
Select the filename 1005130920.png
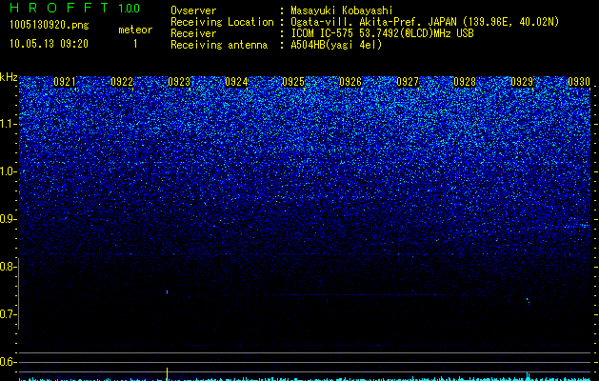coord(50,26)
